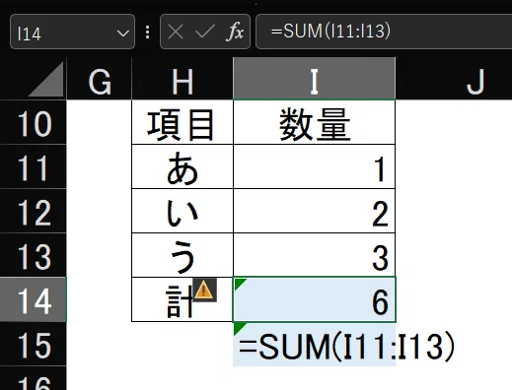The height and width of the screenshot is (390, 512).
Task: Click the formula bar with =SUM(I11:I13)
Action: (x=384, y=32)
